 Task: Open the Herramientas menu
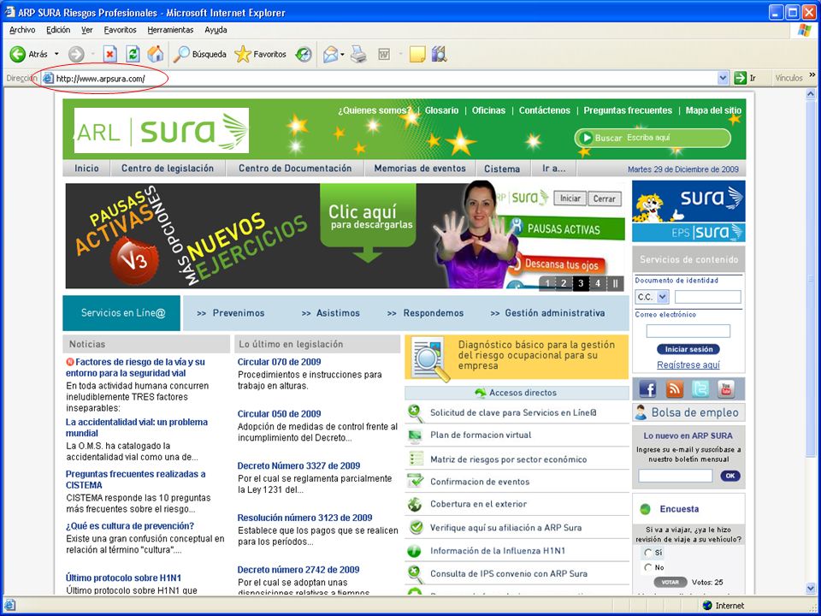[x=170, y=30]
